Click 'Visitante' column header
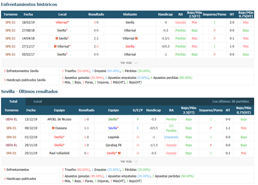 130,14
